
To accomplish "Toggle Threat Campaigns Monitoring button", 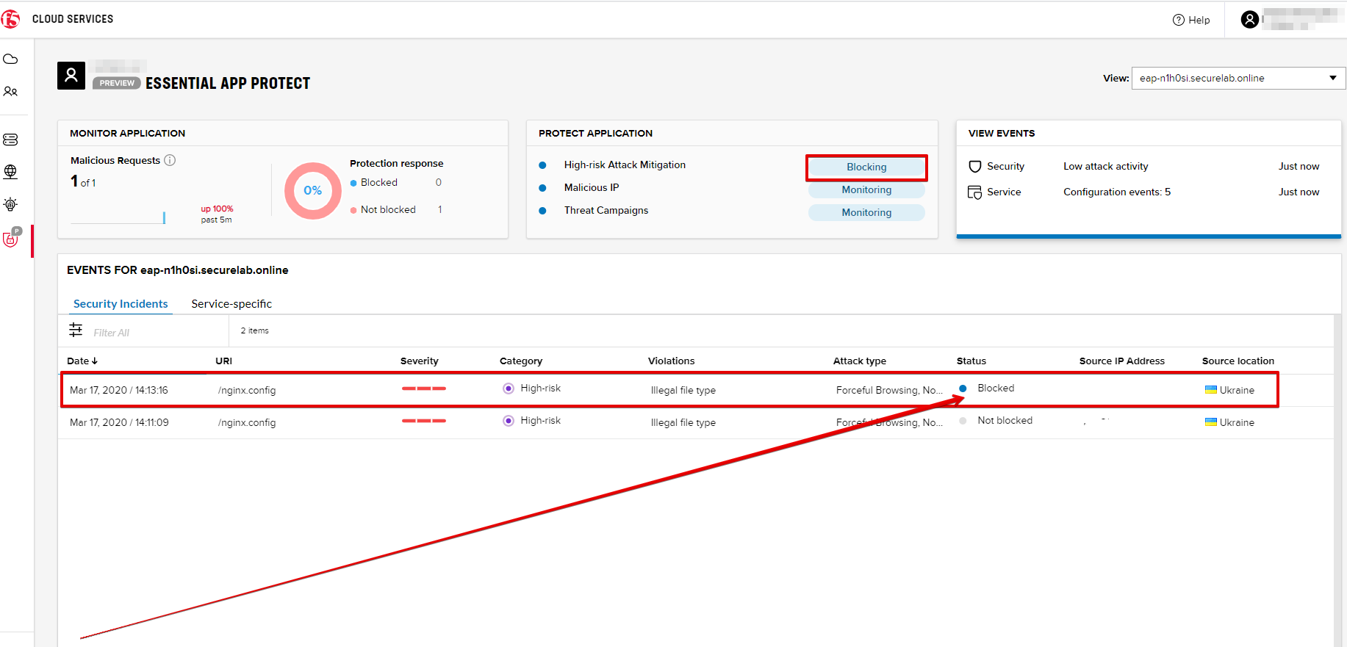I will pos(866,213).
